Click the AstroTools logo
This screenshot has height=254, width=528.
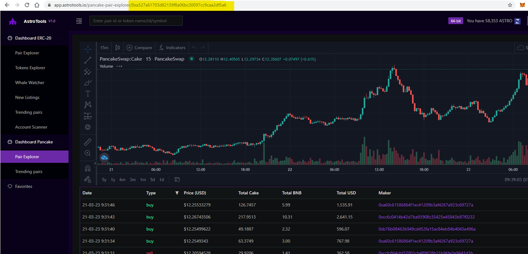click(13, 21)
